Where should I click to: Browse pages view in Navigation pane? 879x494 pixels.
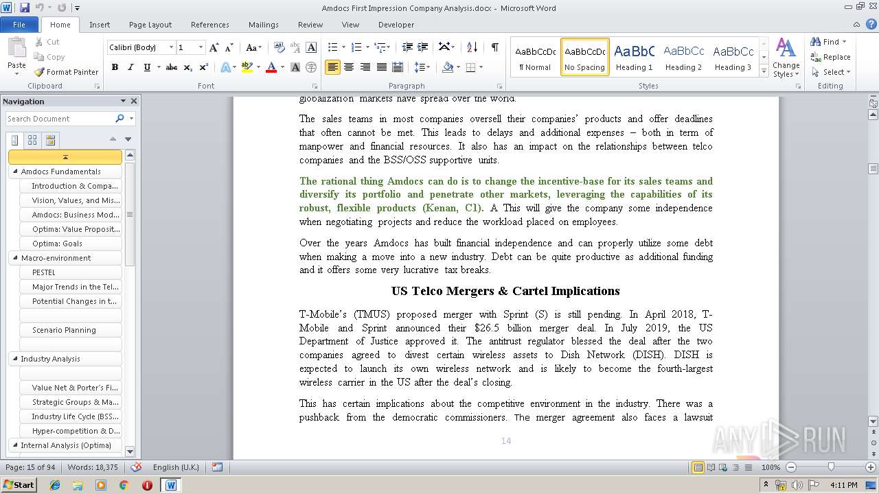pyautogui.click(x=32, y=140)
